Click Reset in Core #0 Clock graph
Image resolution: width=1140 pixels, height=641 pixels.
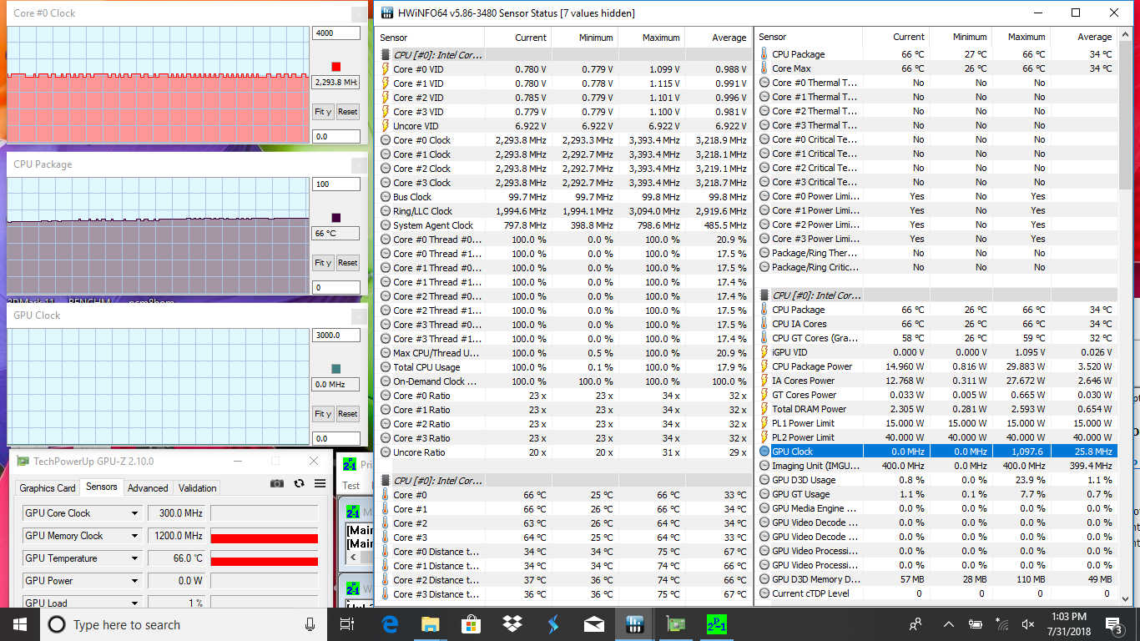point(347,112)
